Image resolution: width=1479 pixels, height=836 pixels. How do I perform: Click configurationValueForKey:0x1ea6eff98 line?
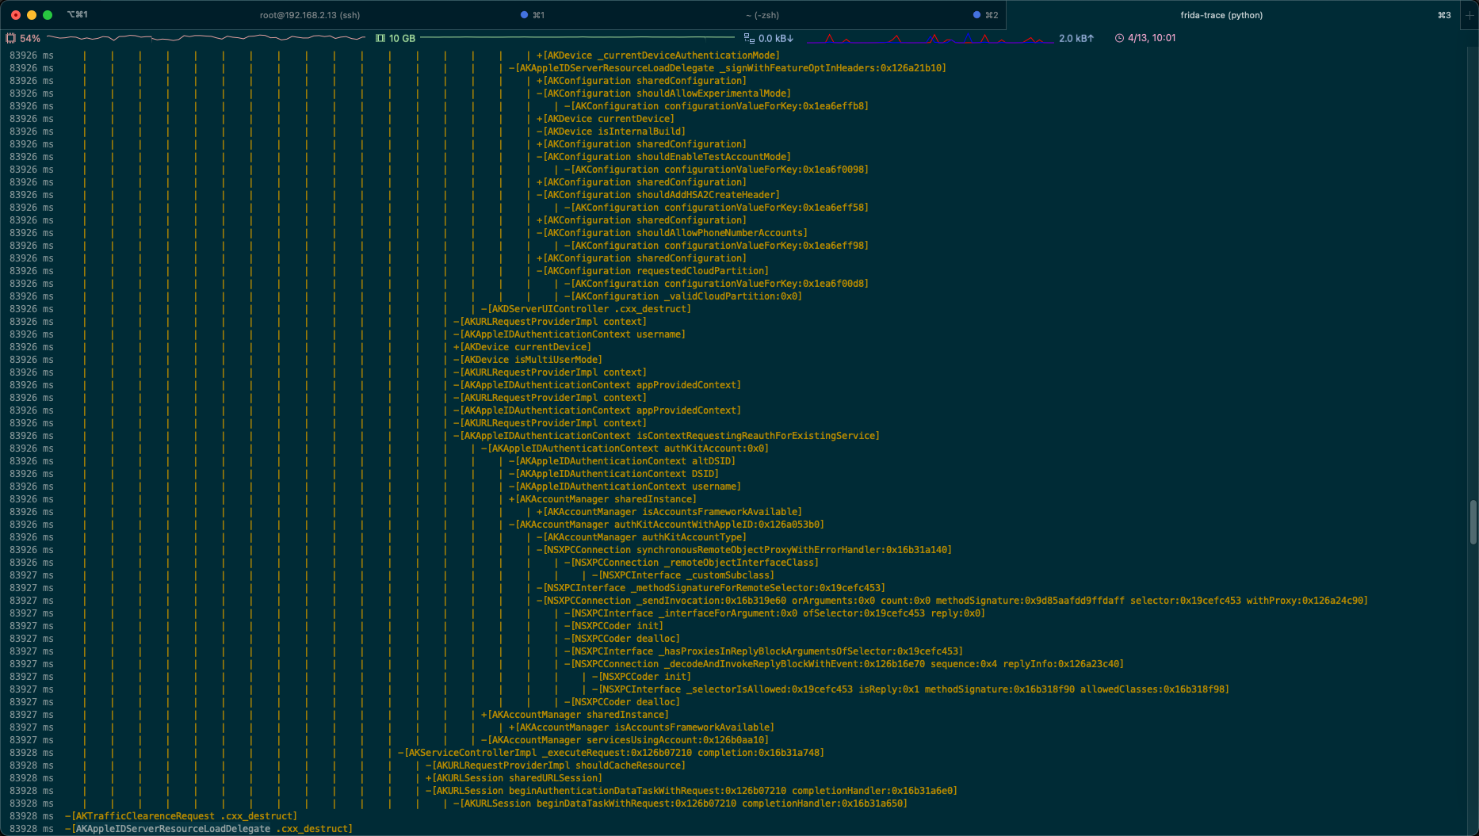pos(717,246)
